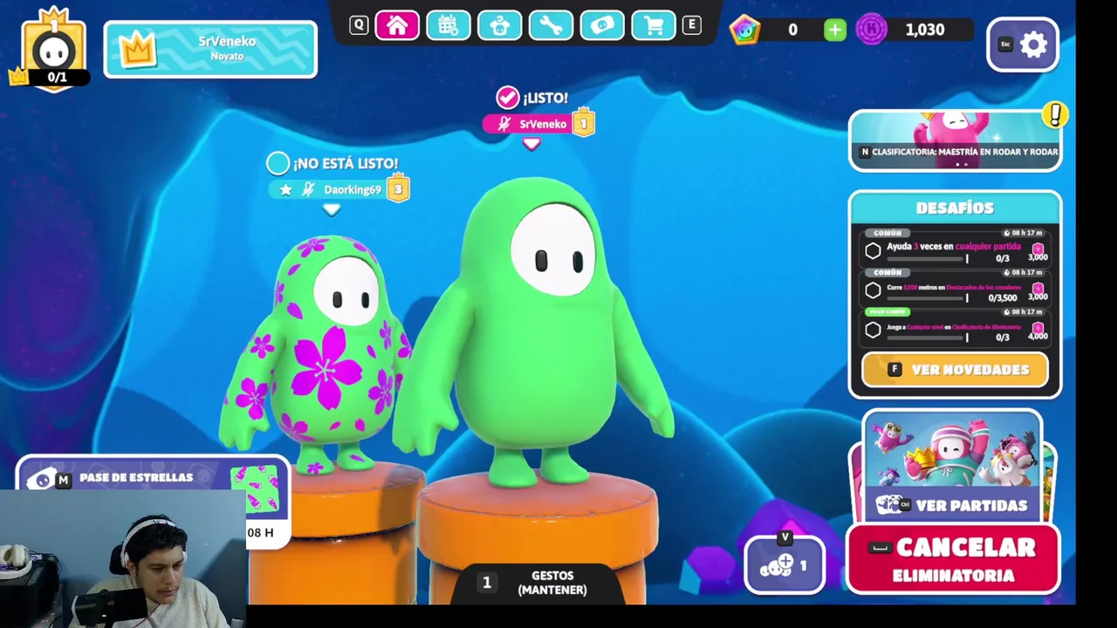This screenshot has height=628, width=1117.
Task: Open the player level badge 0/1
Action: click(54, 51)
